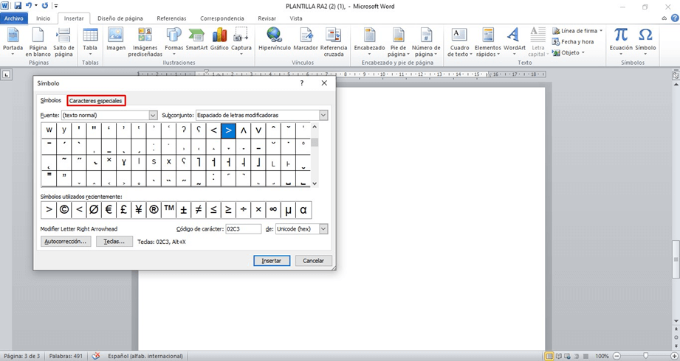Expand the Subconjunto combo box
Image resolution: width=680 pixels, height=361 pixels.
323,115
